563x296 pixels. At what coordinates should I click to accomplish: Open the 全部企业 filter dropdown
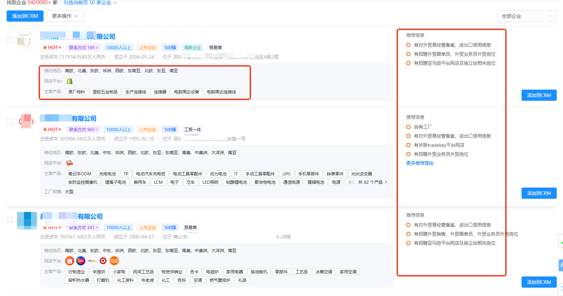point(526,16)
